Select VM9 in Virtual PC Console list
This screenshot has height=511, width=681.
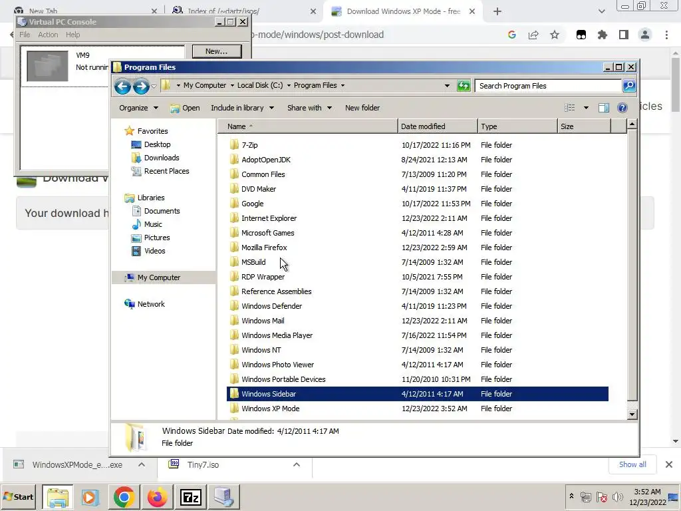65,66
